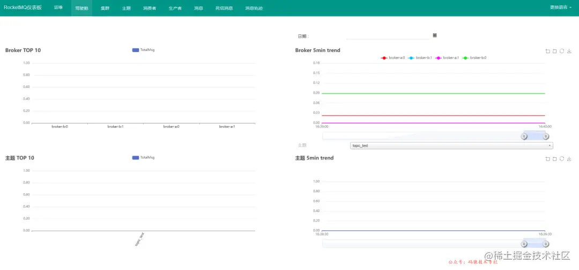Toggle broker-b:1 legend series
The height and width of the screenshot is (270, 579).
click(x=420, y=58)
